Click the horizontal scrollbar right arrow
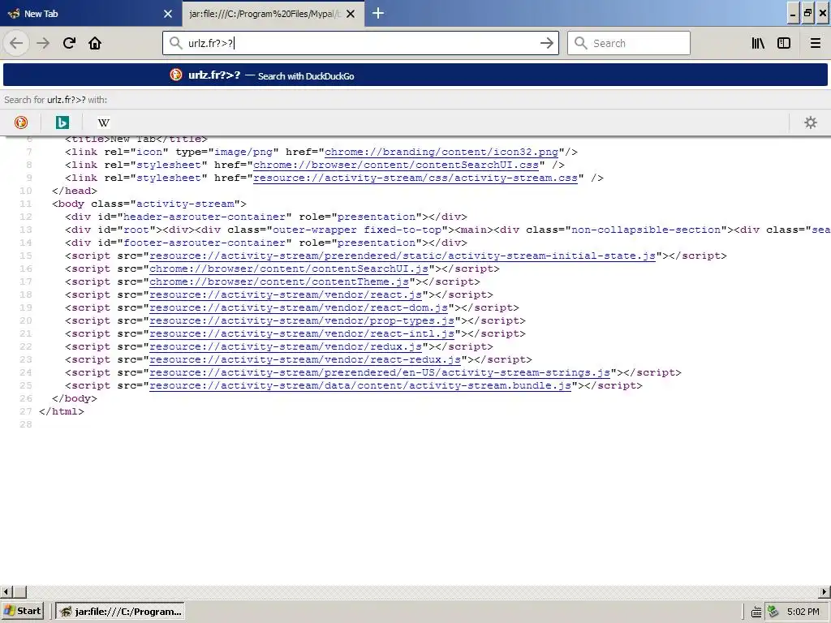The image size is (831, 623). pos(825,591)
